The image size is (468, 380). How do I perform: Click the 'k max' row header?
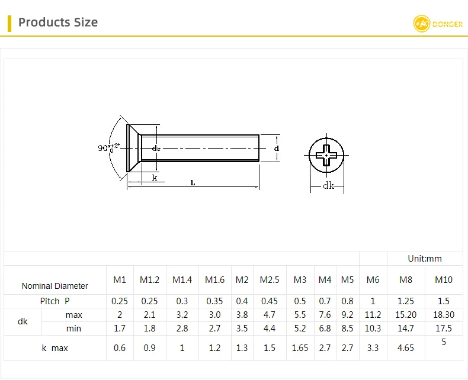pos(55,348)
